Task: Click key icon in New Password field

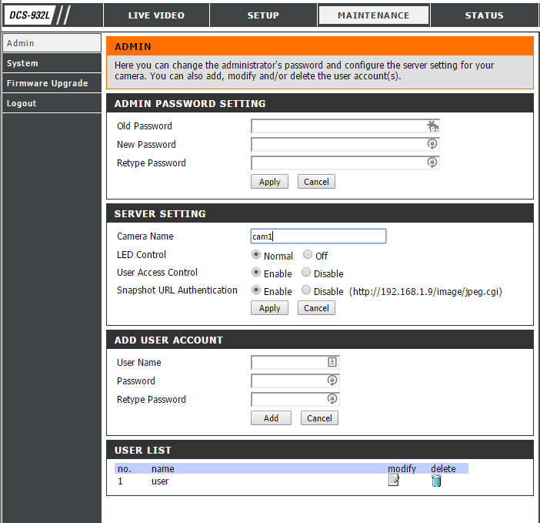Action: 432,144
